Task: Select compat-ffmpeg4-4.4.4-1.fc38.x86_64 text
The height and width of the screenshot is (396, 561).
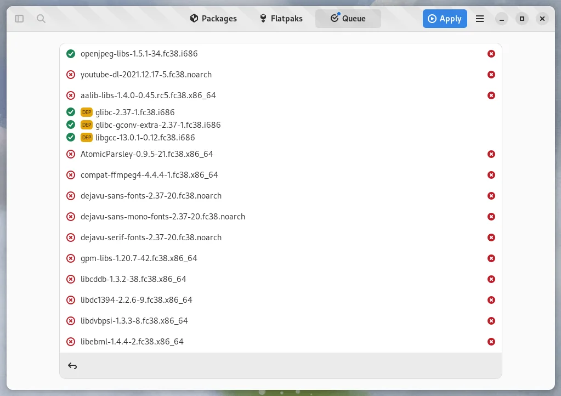Action: 149,175
